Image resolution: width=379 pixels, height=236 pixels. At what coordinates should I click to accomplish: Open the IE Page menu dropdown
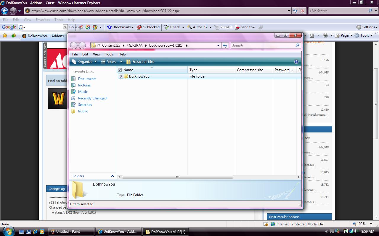[x=343, y=35]
